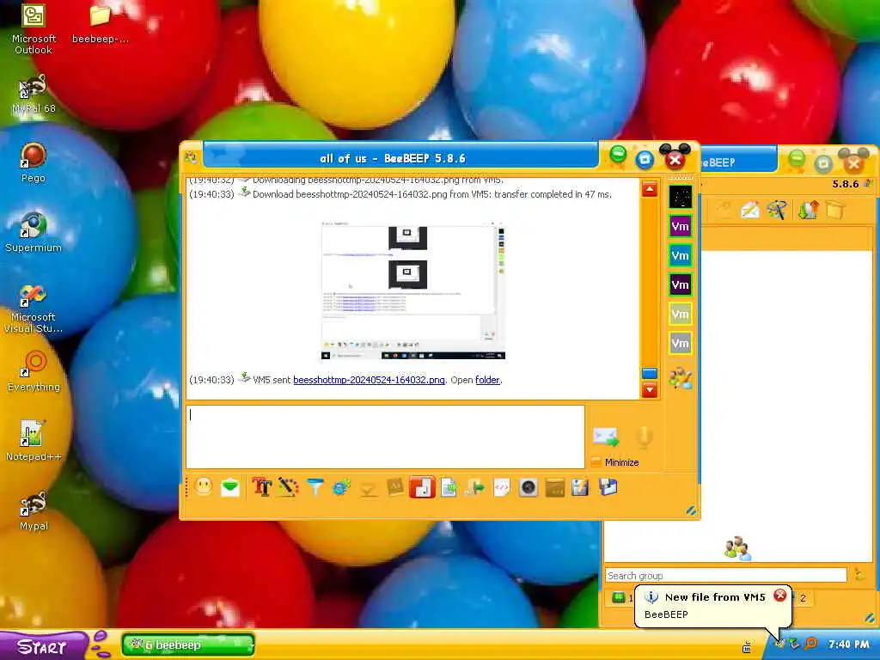This screenshot has width=880, height=660.
Task: Click the system clock showing 7:40 PM
Action: (x=848, y=645)
